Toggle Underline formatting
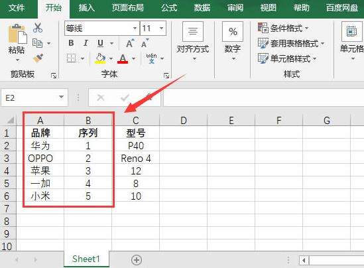This screenshot has height=268, width=364. tap(100, 43)
